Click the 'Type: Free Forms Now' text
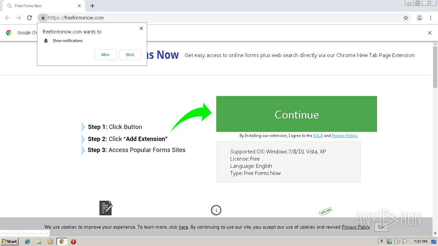The width and height of the screenshot is (438, 246). (x=255, y=173)
